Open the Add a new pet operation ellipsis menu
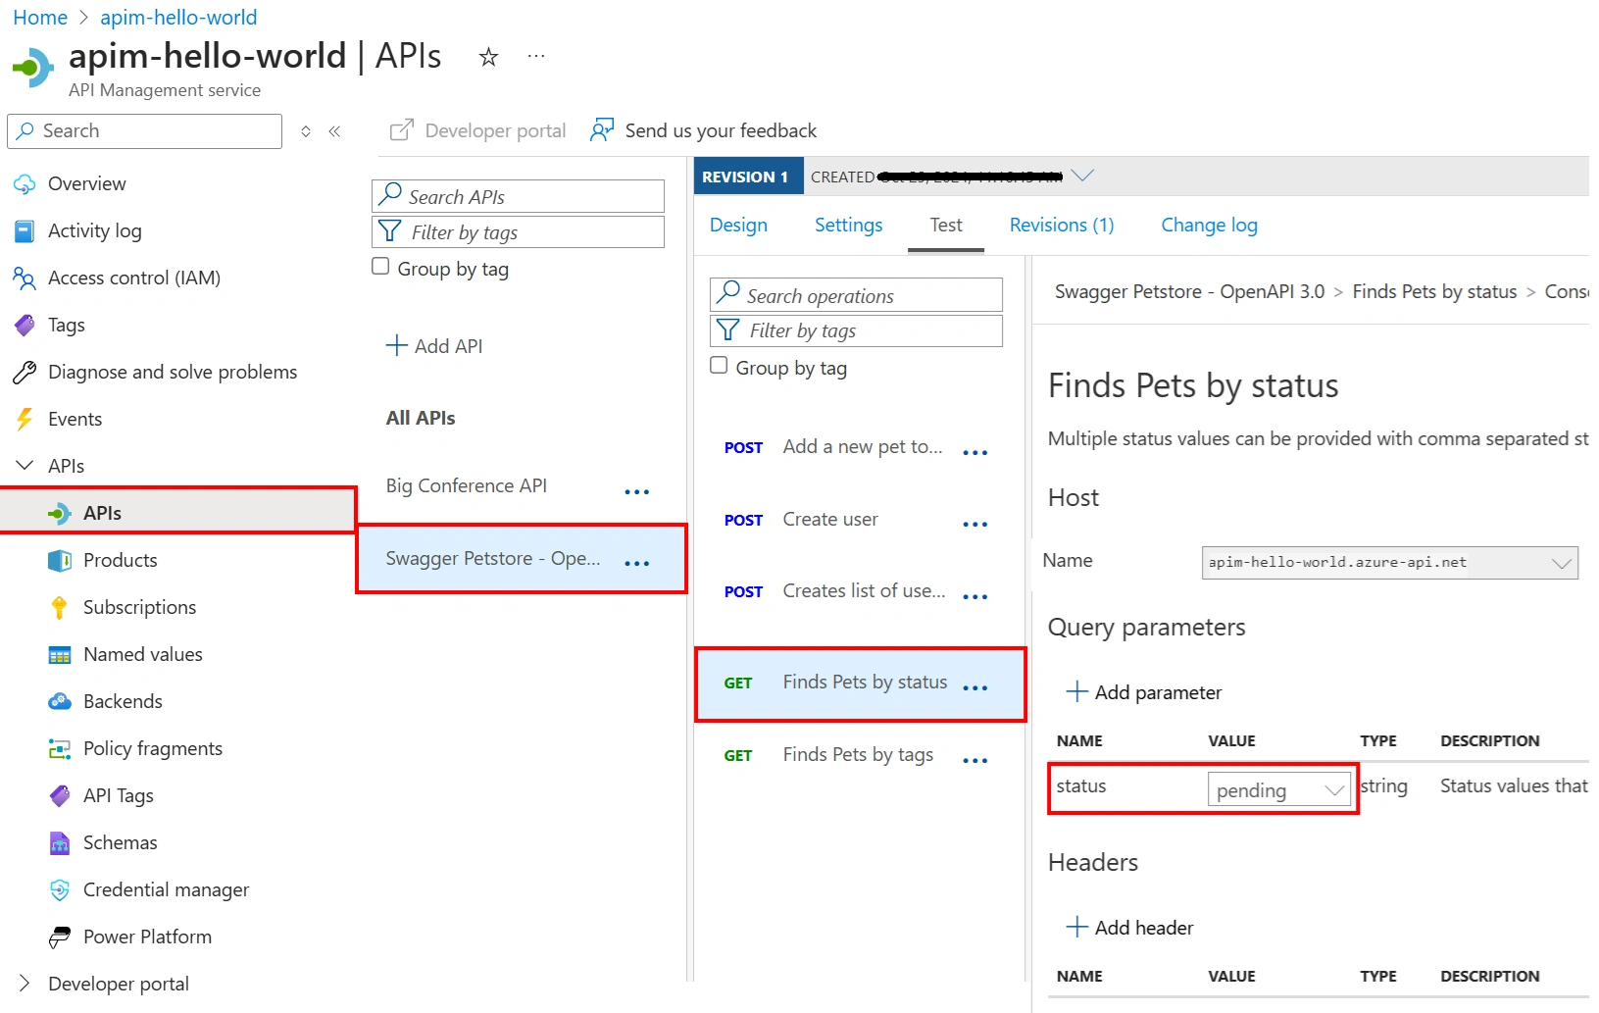Viewport: 1599px width, 1013px height. [975, 452]
